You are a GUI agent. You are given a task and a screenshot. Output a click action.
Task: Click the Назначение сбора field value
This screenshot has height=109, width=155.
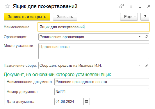88,65
